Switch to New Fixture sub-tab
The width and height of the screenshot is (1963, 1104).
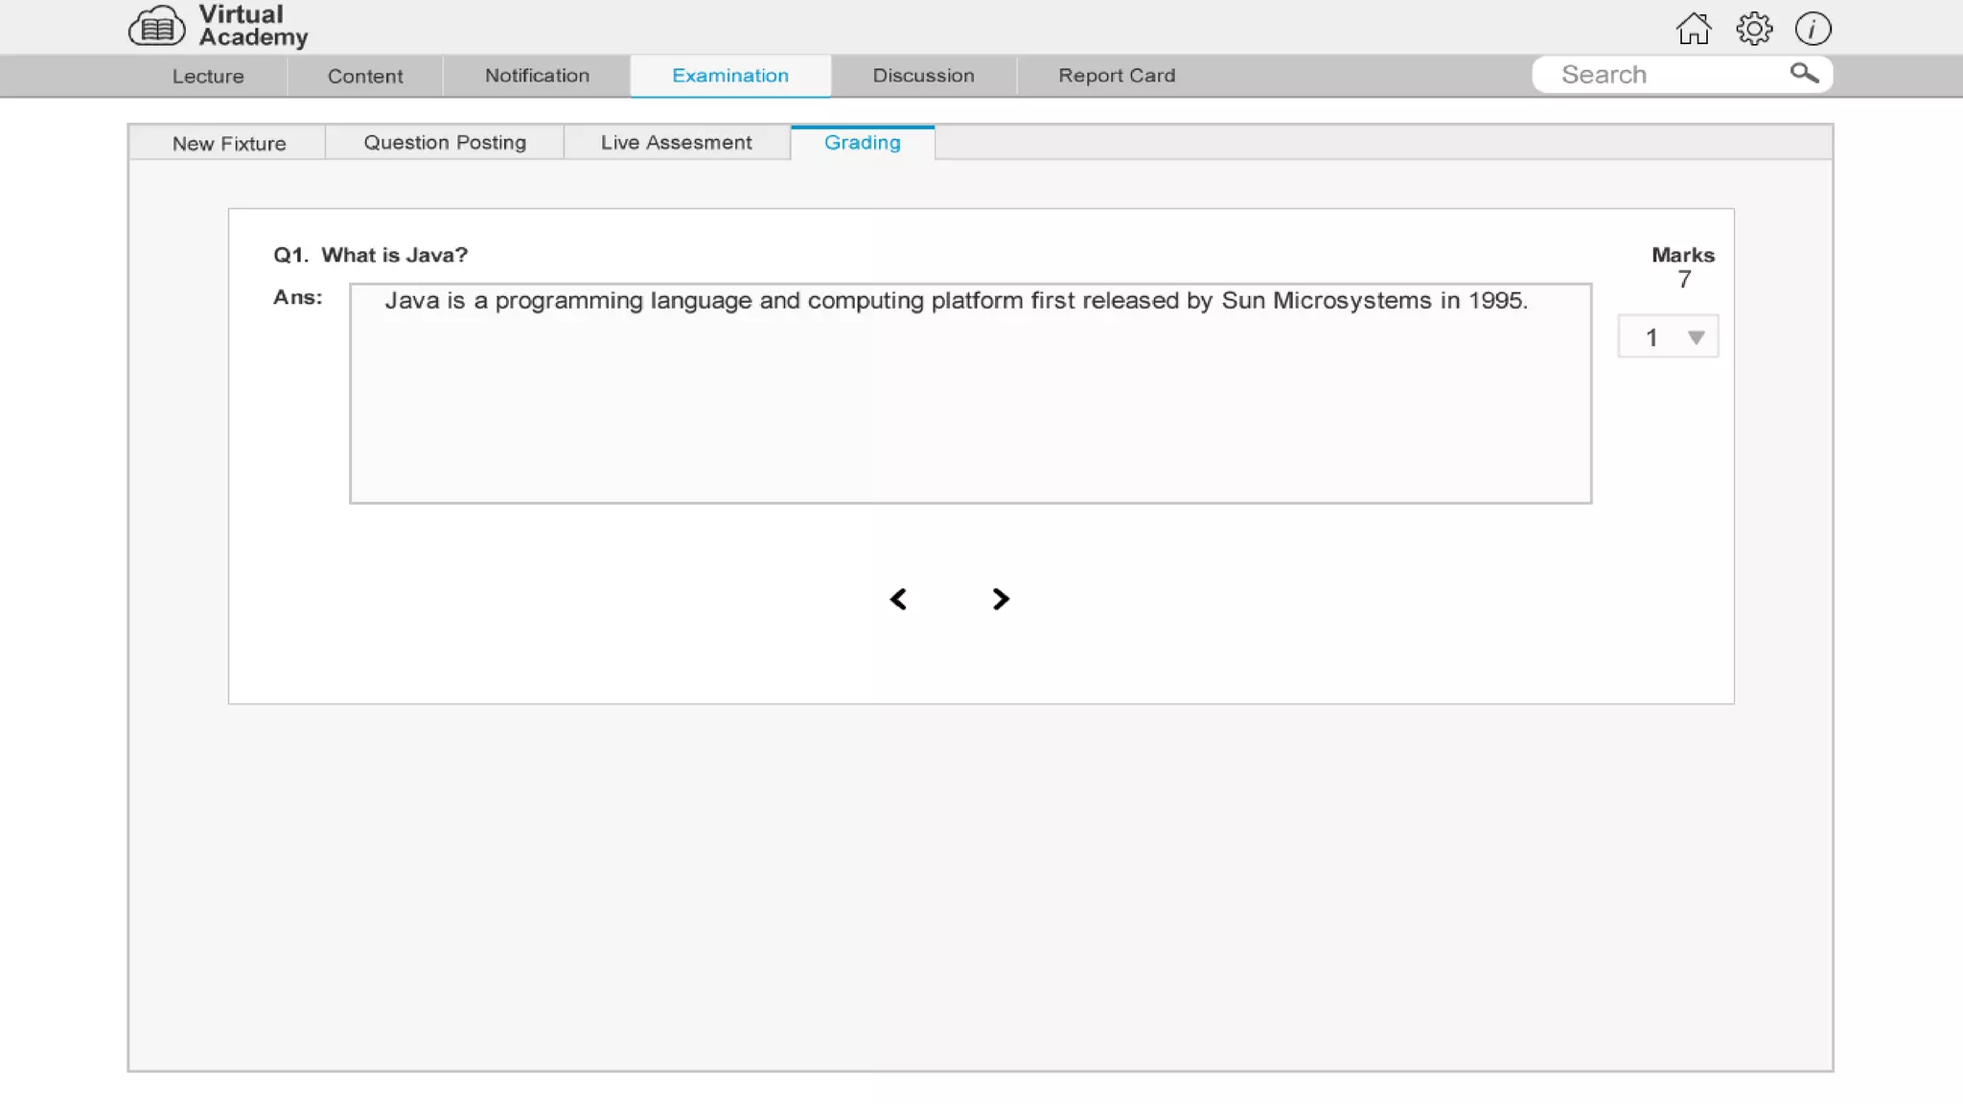point(229,143)
